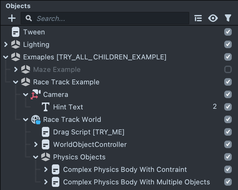Select the Physics Objects tree item
238x190 pixels.
tap(79, 157)
